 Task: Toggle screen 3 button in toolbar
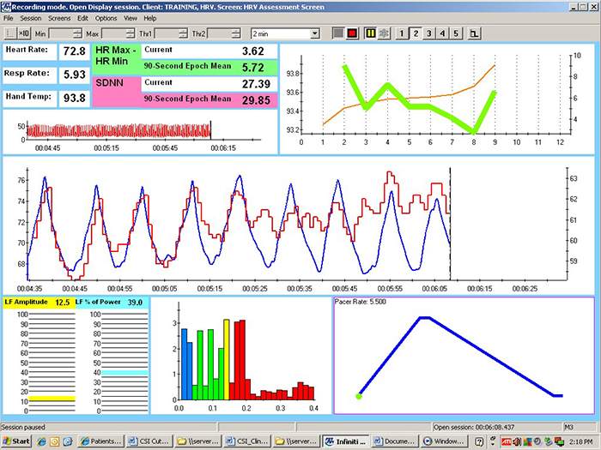point(428,33)
